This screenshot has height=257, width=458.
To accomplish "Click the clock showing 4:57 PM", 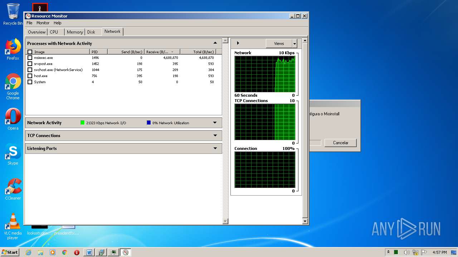I will 439,252.
